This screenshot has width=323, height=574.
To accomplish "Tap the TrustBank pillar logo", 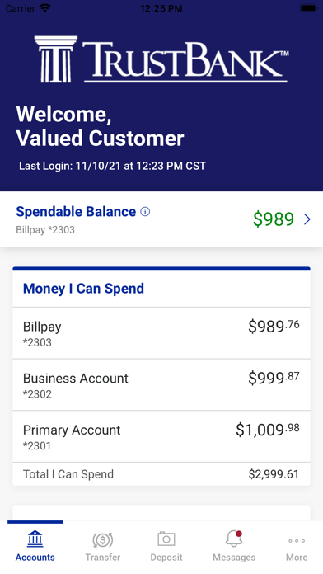I will point(56,59).
